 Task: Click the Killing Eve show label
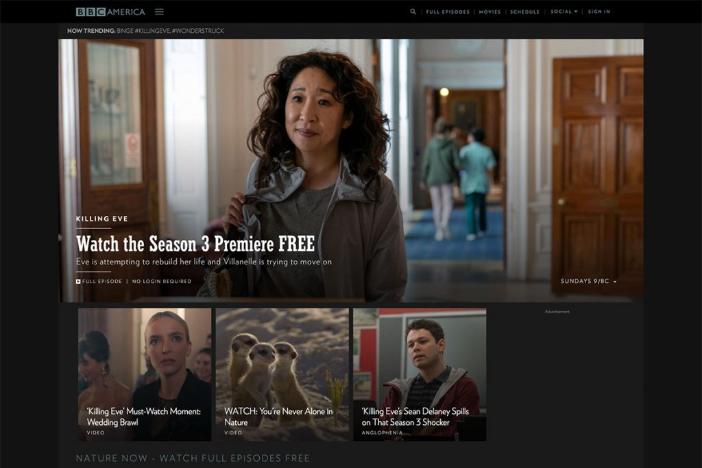[x=102, y=219]
